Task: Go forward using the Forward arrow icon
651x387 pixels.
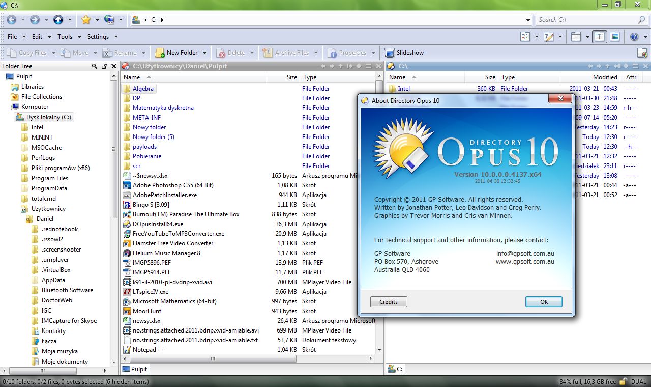Action: pos(35,20)
